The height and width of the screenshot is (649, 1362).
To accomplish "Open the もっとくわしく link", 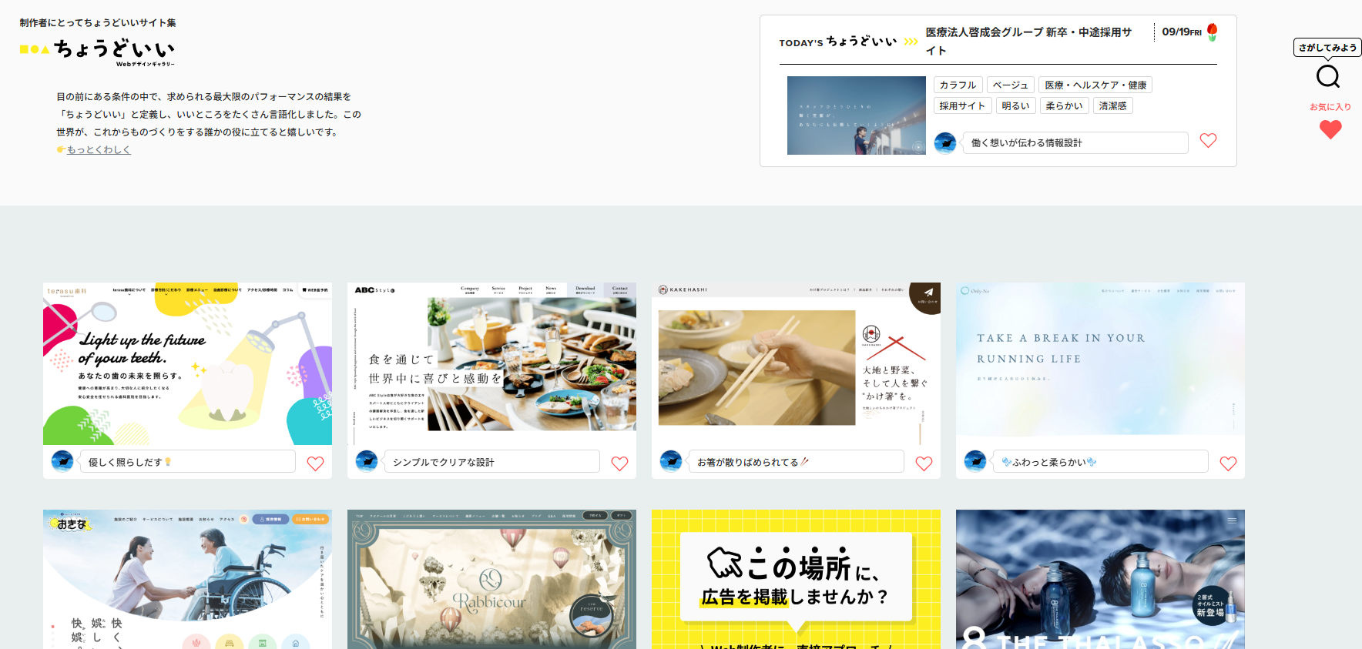I will coord(99,150).
